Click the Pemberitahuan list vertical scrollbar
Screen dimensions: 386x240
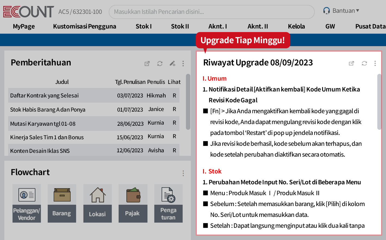[188, 102]
